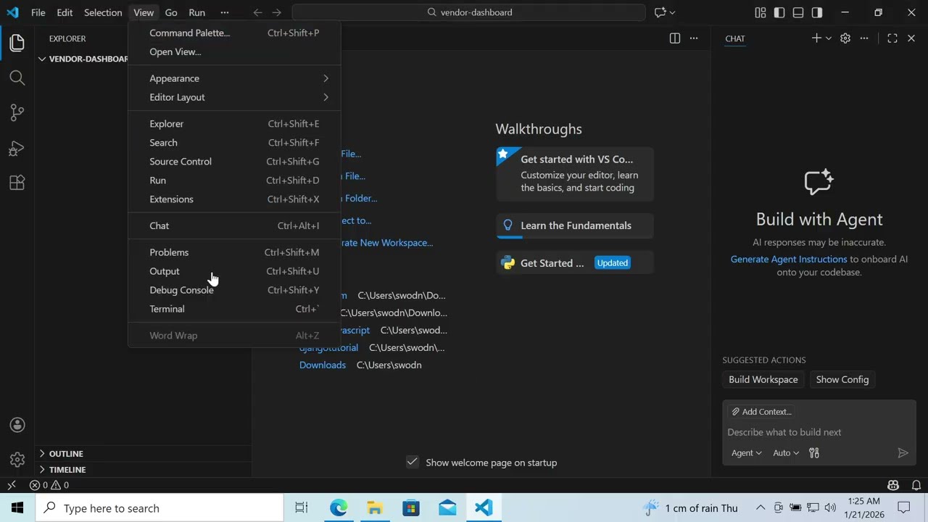928x522 pixels.
Task: Click the vendor-dashboard command center search box
Action: pos(469,12)
